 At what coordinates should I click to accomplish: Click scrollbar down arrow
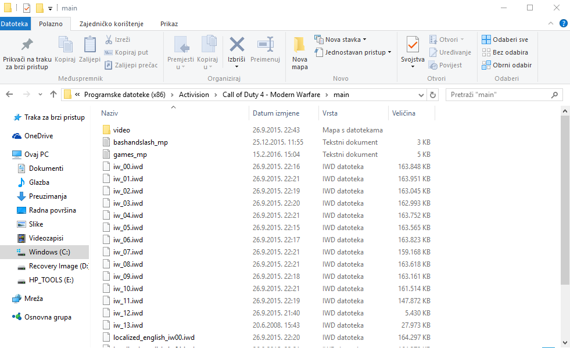click(565, 343)
